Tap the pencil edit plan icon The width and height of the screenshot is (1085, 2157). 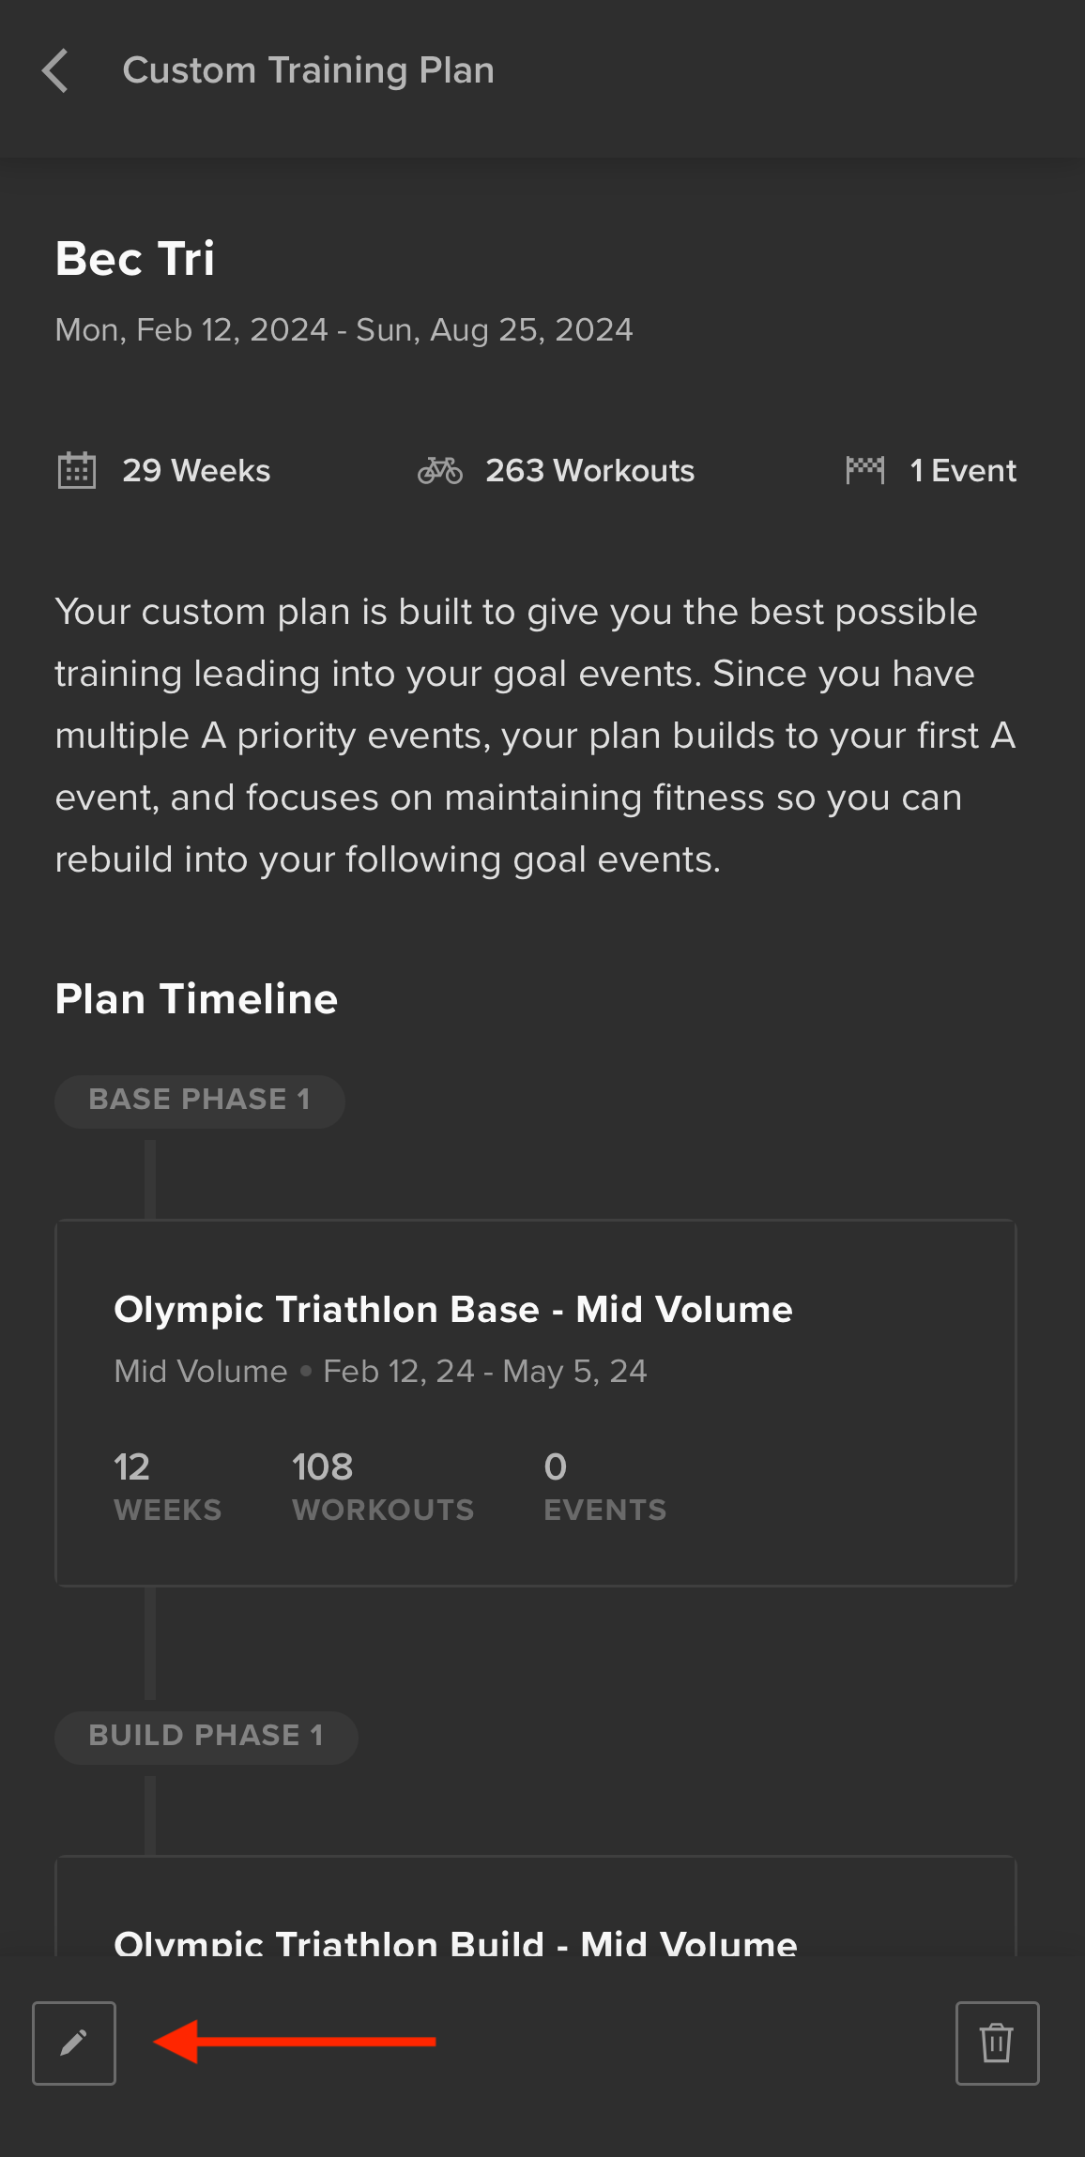point(74,2043)
